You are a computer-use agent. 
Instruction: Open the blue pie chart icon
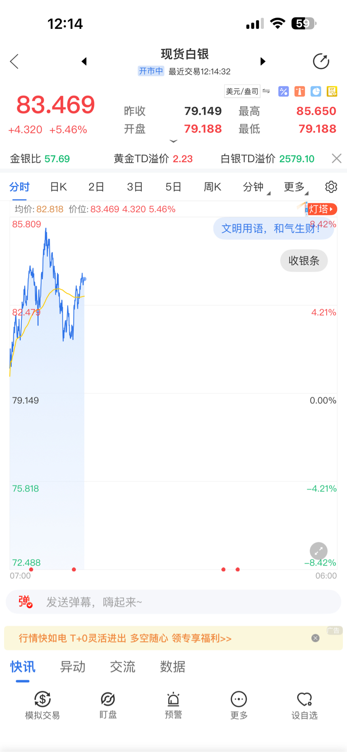[x=316, y=92]
